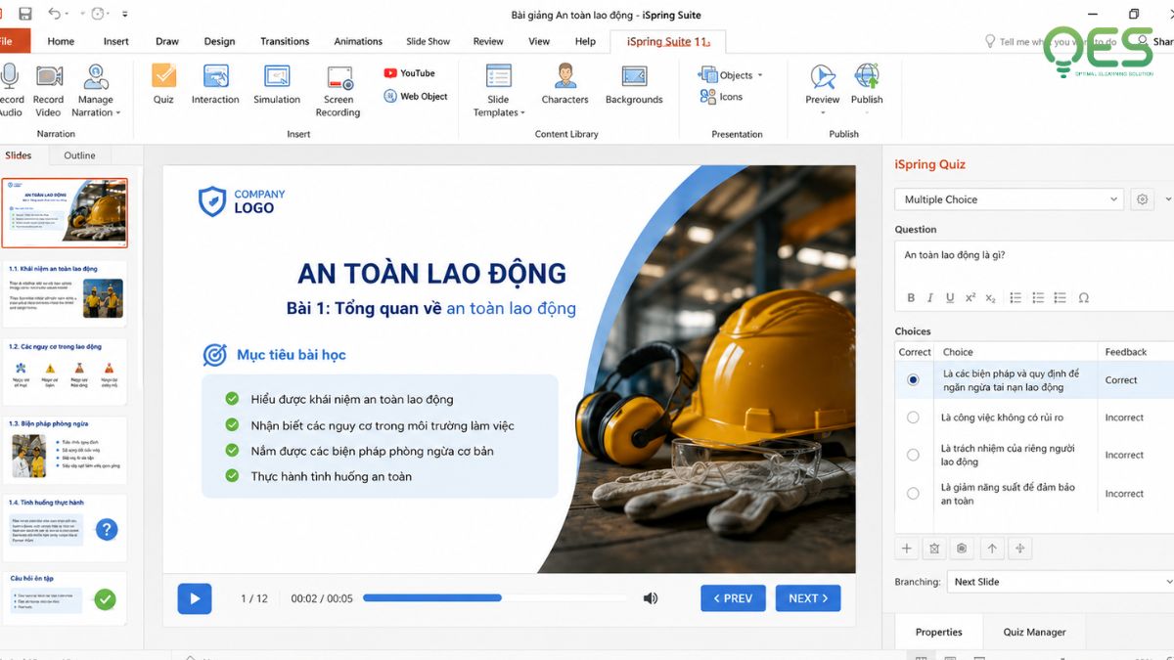Start Screen Recording
This screenshot has width=1174, height=660.
click(x=339, y=90)
